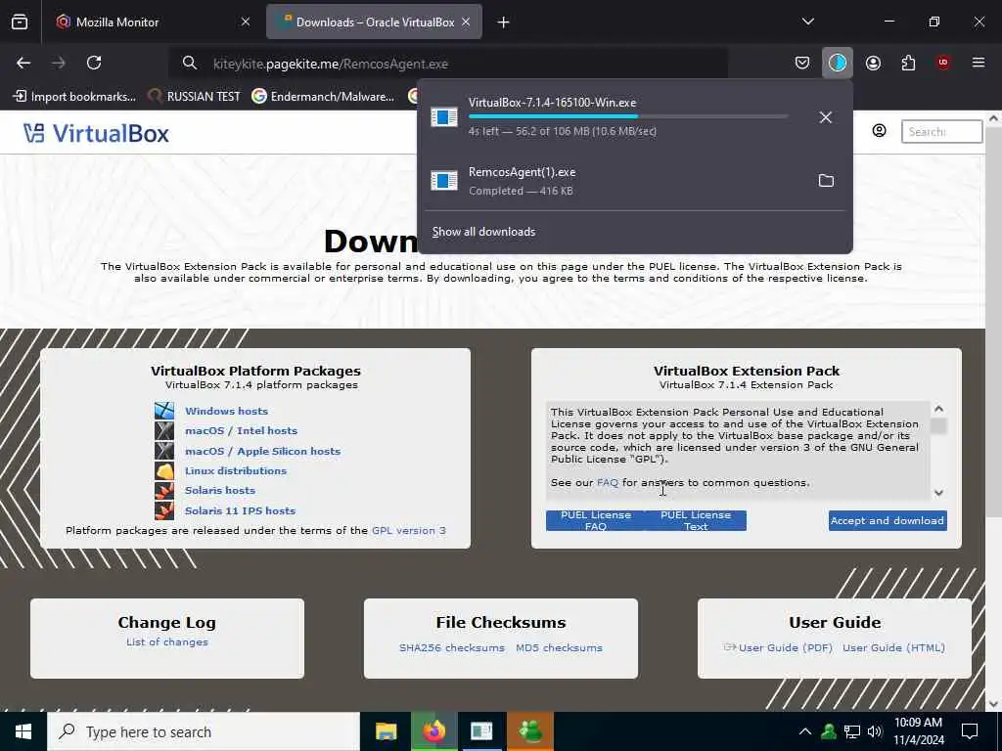This screenshot has width=1002, height=751.
Task: Click the macOS / Apple Silicon hosts icon
Action: [164, 451]
